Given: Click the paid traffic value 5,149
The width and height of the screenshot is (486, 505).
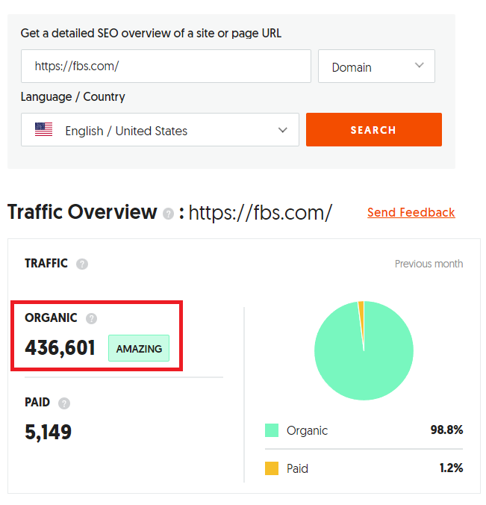Looking at the screenshot, I should [49, 432].
